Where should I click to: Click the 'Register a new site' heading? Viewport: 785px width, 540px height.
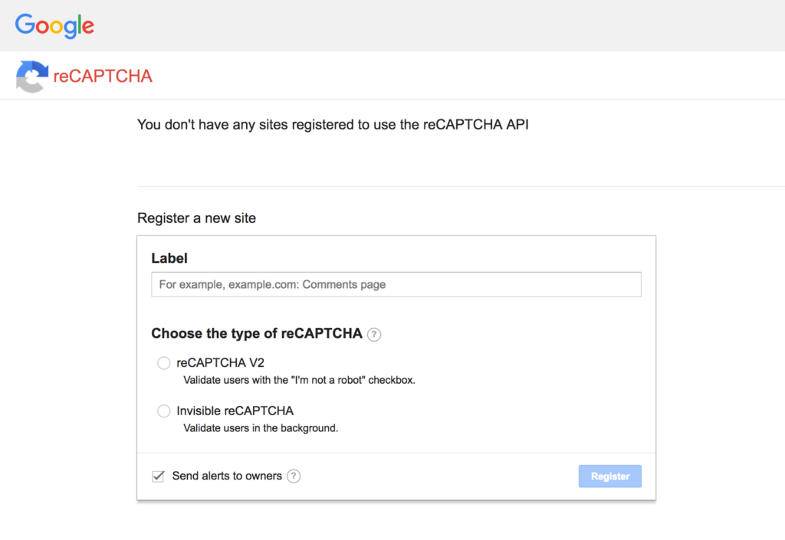[x=196, y=218]
